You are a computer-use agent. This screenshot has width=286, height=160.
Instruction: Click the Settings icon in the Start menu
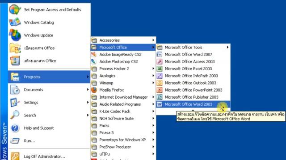click(x=15, y=103)
